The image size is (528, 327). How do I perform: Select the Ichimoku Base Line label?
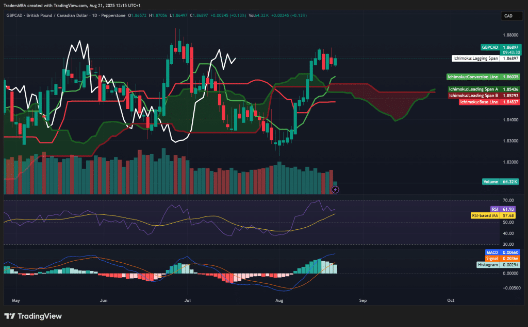[x=480, y=102]
